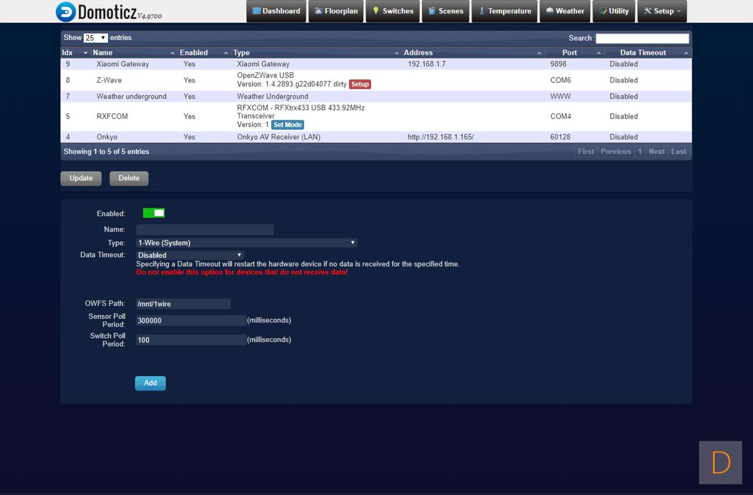Switch to the Weather page
Image resolution: width=753 pixels, height=495 pixels.
click(565, 12)
